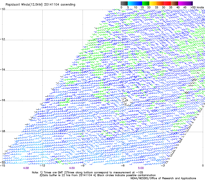Screen dimensions: 205x180
Task: Click the '-12' latitude axis label
Action: 2,39
